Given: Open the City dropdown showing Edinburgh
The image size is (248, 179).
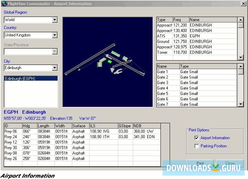Looking at the screenshot, I should click(x=55, y=68).
